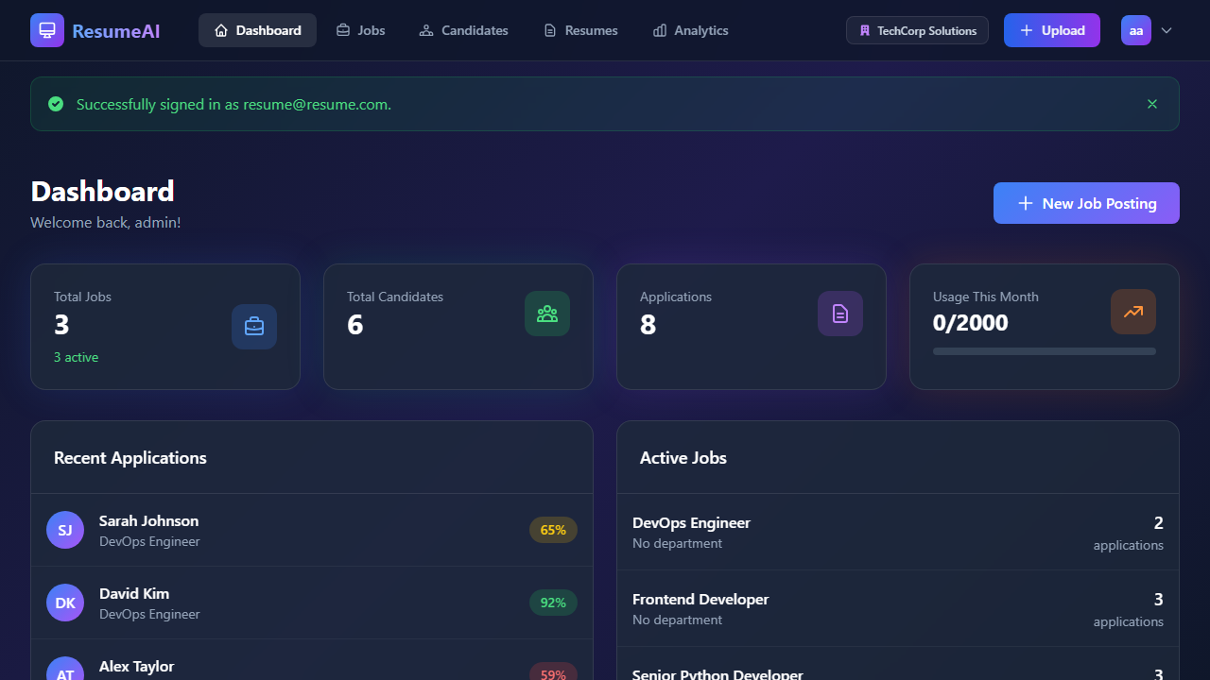Viewport: 1210px width, 680px height.
Task: Expand the user account dropdown chevron
Action: tap(1167, 30)
